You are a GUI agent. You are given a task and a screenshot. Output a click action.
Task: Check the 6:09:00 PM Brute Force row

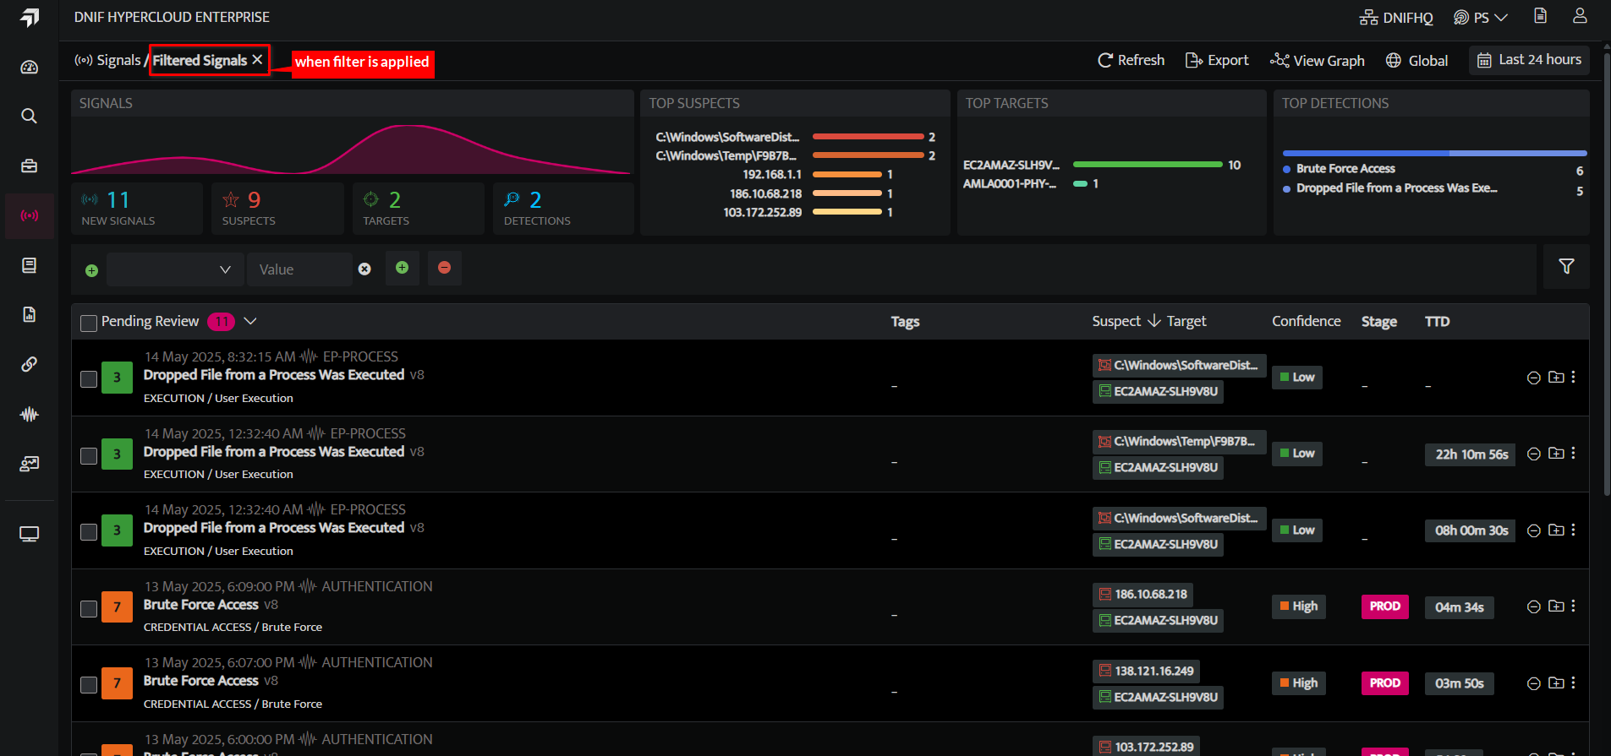tap(89, 608)
